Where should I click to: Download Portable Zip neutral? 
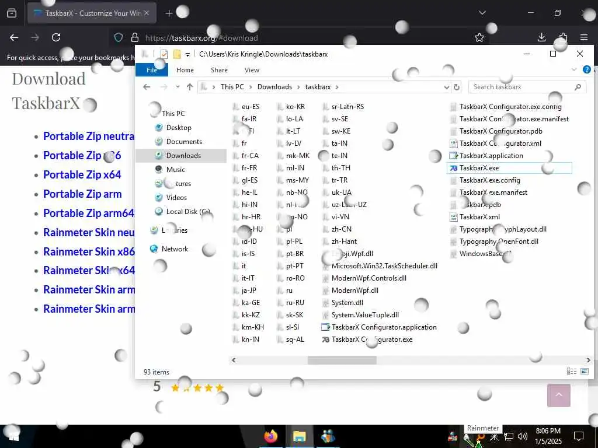(89, 136)
